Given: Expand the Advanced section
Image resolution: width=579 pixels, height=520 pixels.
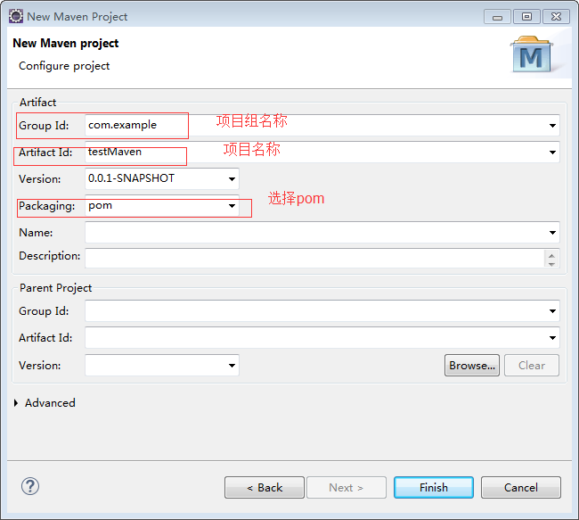Looking at the screenshot, I should [x=16, y=403].
